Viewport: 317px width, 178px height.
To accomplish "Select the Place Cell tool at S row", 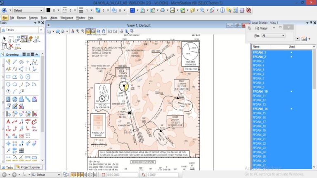I will pyautogui.click(x=8, y=143).
